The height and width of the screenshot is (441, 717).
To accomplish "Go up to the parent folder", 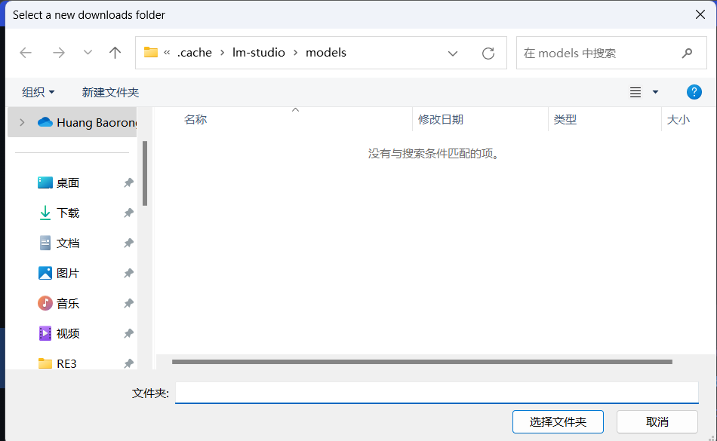I will click(114, 53).
